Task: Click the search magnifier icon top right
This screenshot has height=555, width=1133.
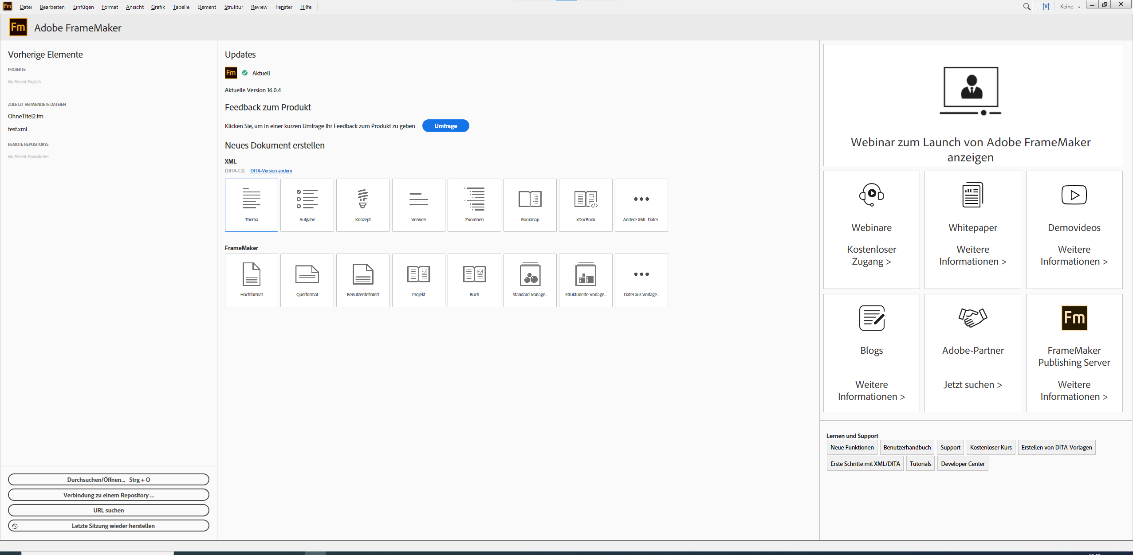Action: [1026, 6]
